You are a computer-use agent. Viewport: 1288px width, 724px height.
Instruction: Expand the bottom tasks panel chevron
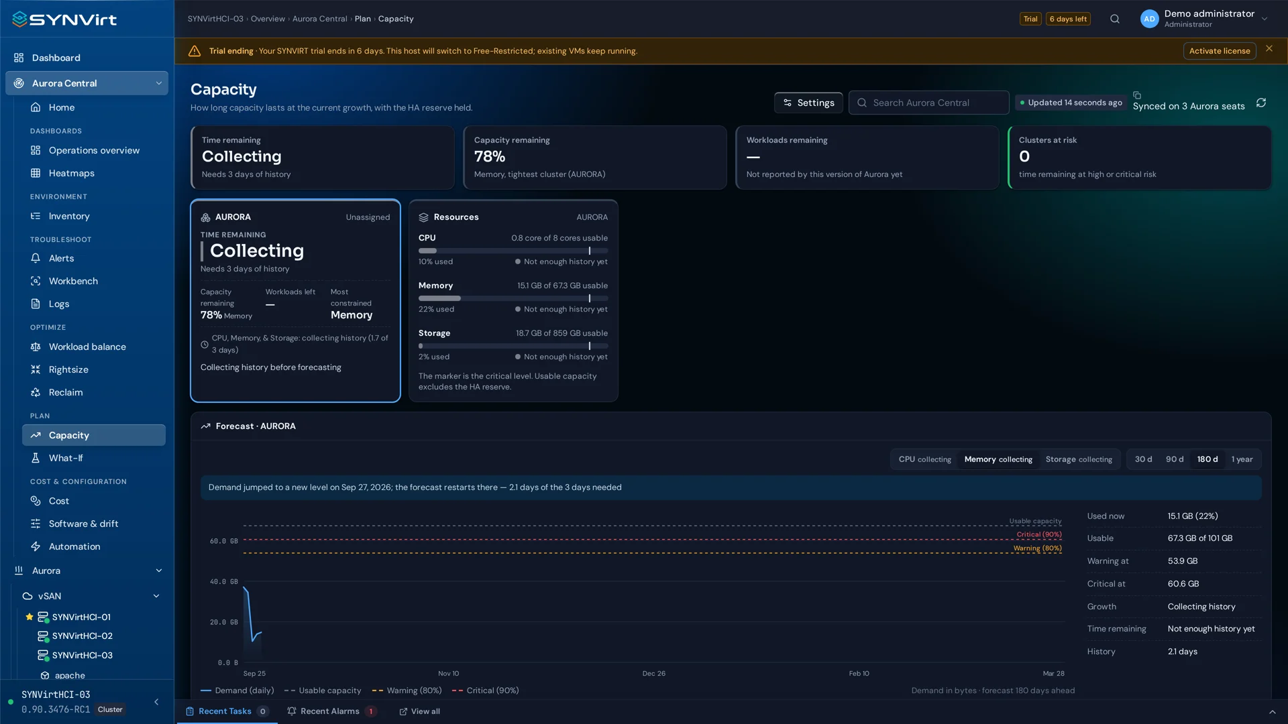point(1272,712)
